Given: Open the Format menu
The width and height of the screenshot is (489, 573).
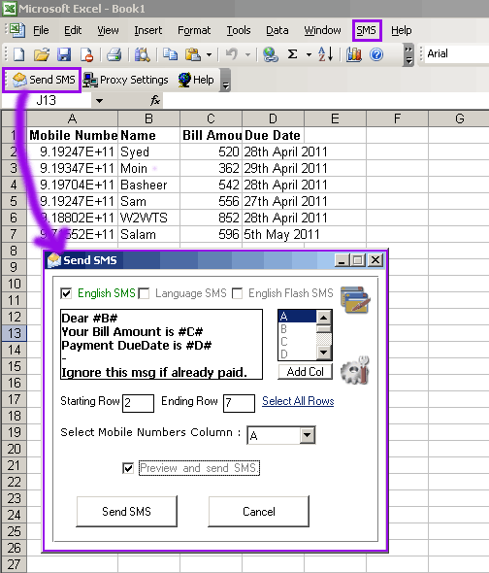Looking at the screenshot, I should 194,30.
